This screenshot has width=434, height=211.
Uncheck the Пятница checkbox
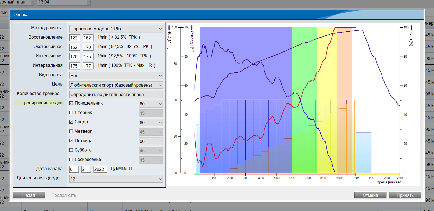point(71,141)
